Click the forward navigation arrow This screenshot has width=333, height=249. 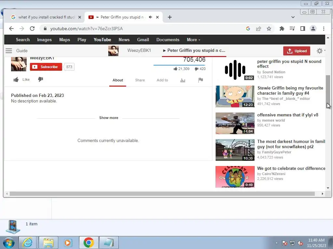tap(22, 29)
